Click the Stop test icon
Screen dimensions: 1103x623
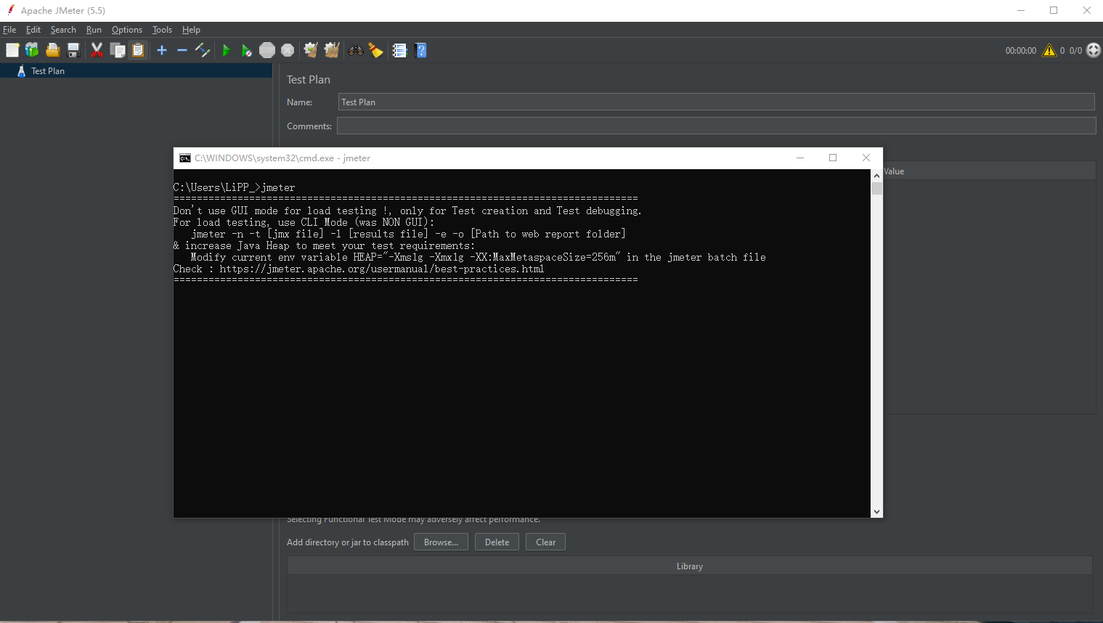pos(267,50)
